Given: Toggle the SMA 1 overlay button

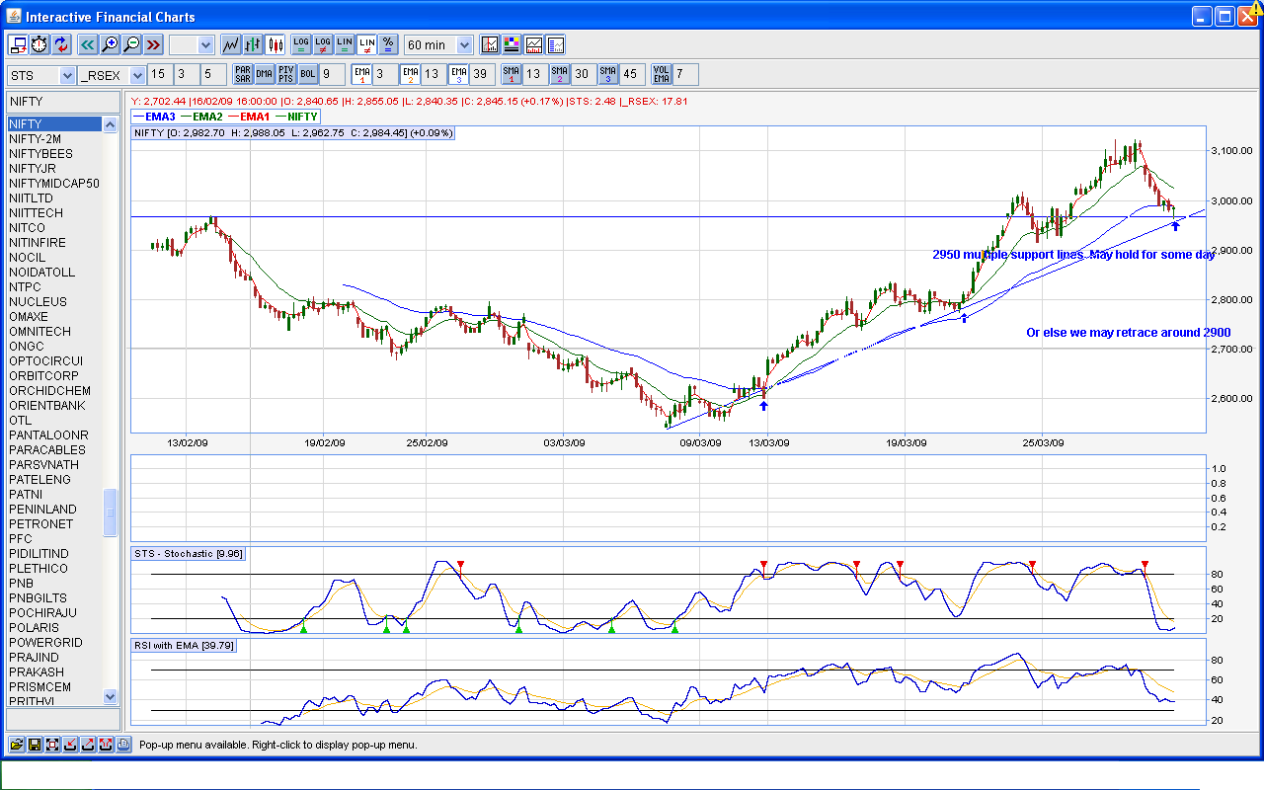Looking at the screenshot, I should click(511, 74).
